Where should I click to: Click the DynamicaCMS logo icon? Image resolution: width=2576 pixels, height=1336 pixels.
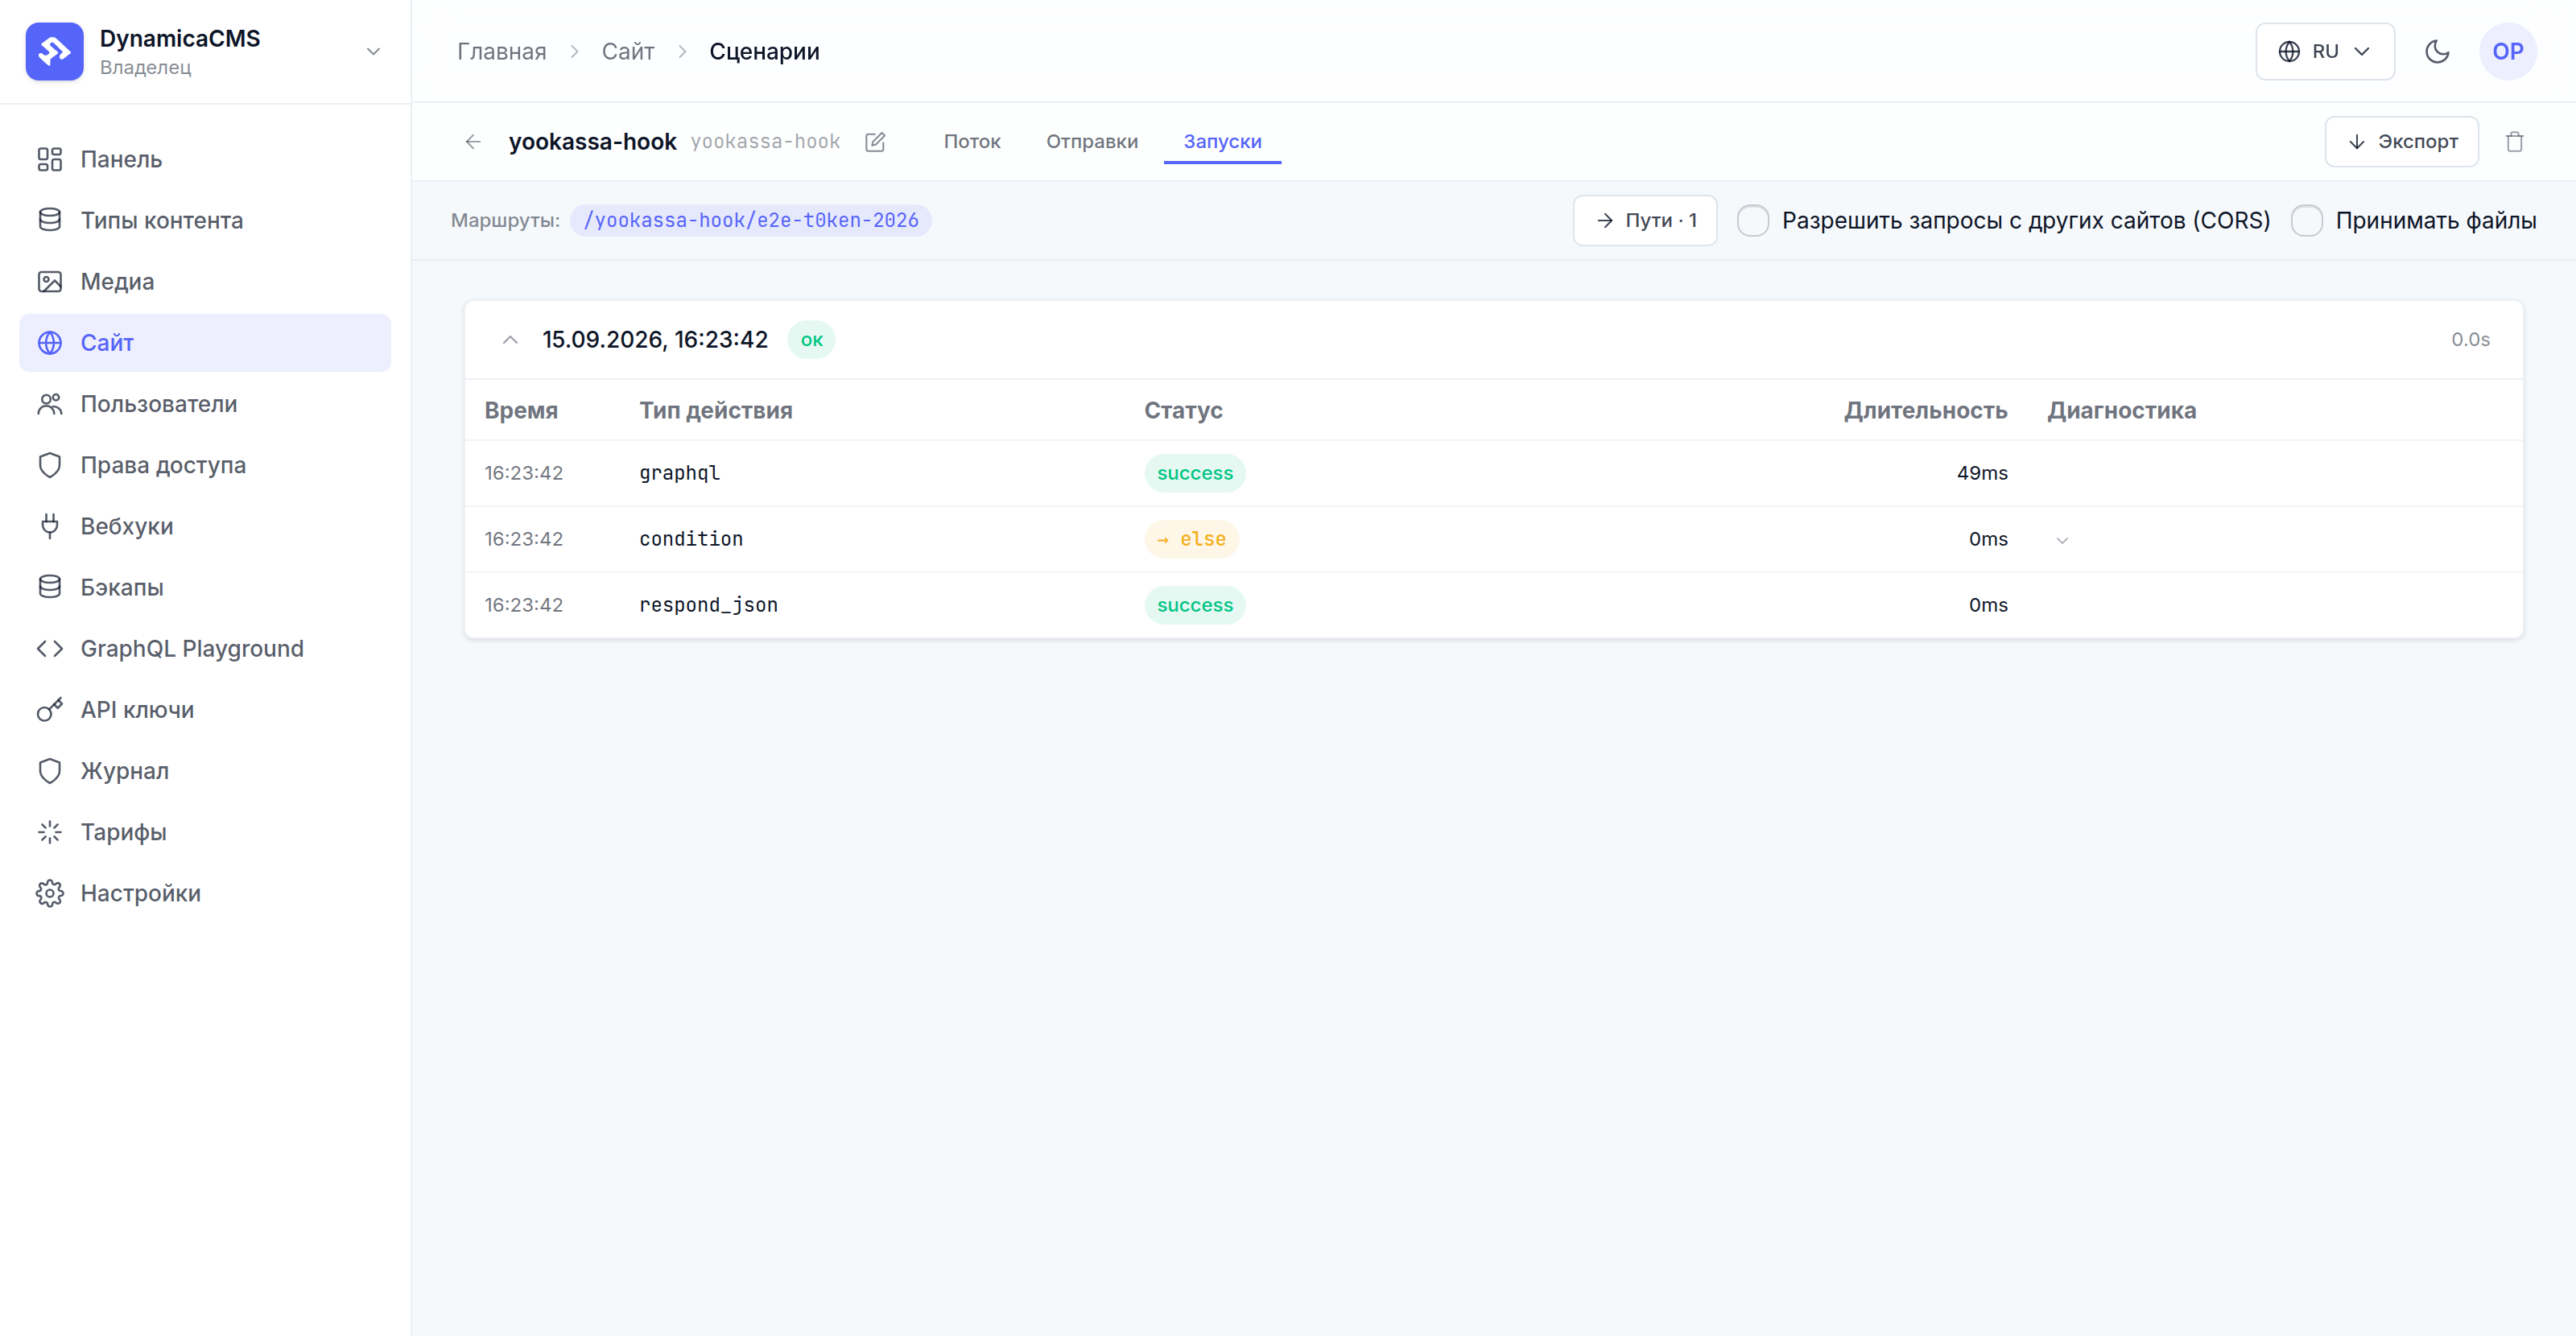[x=55, y=51]
